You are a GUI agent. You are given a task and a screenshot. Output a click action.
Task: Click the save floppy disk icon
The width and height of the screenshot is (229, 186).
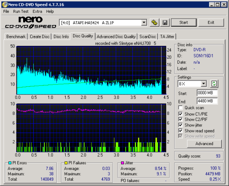click(x=165, y=23)
